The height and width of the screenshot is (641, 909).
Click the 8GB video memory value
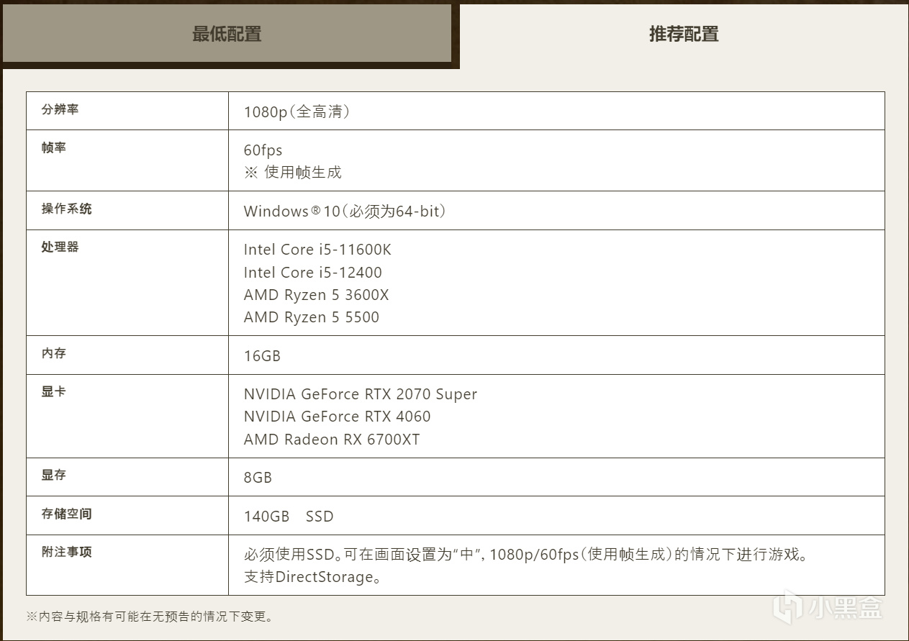[258, 478]
